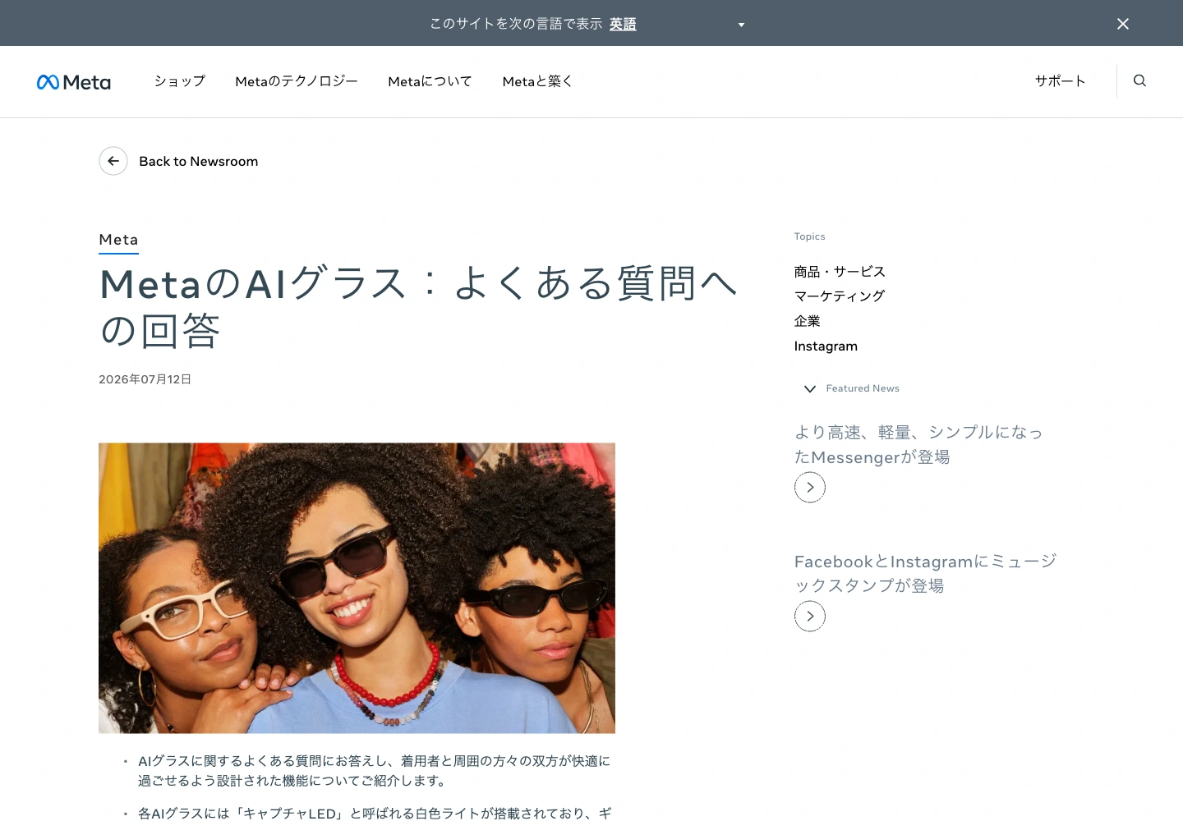Screen dimensions: 1183x821
Task: Select the Instagram topic
Action: click(826, 346)
